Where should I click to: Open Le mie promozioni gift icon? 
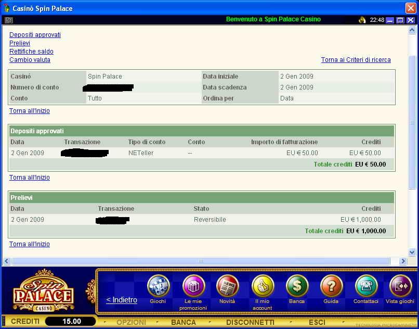pyautogui.click(x=193, y=286)
